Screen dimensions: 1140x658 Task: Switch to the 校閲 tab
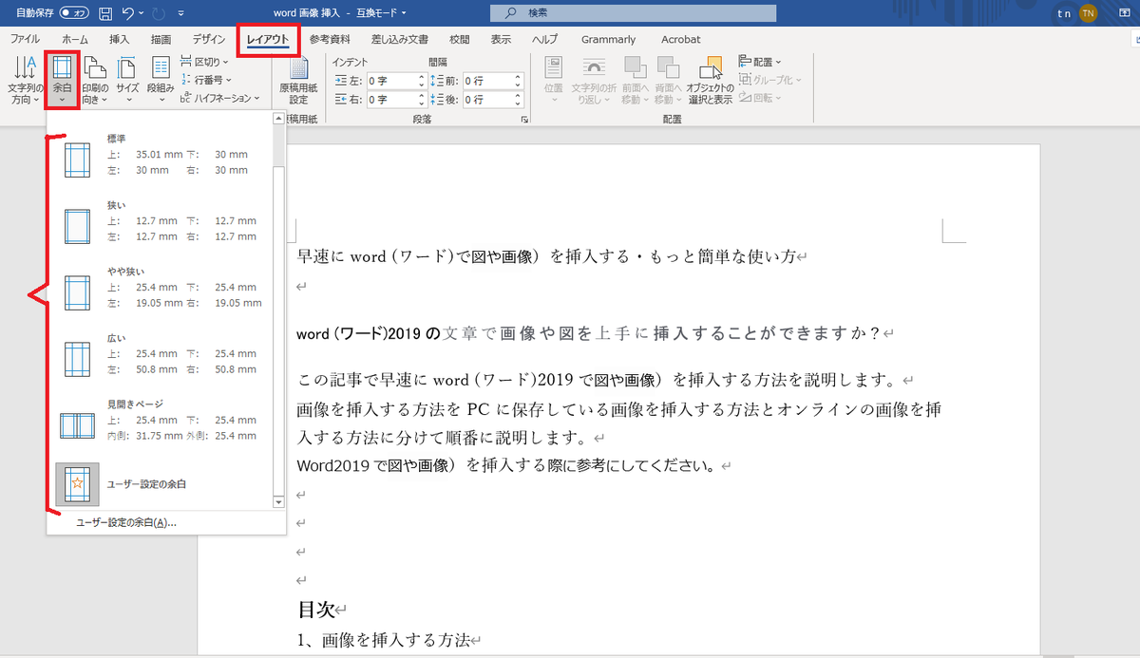click(460, 40)
